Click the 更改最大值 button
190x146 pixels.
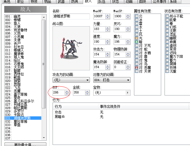point(25,144)
